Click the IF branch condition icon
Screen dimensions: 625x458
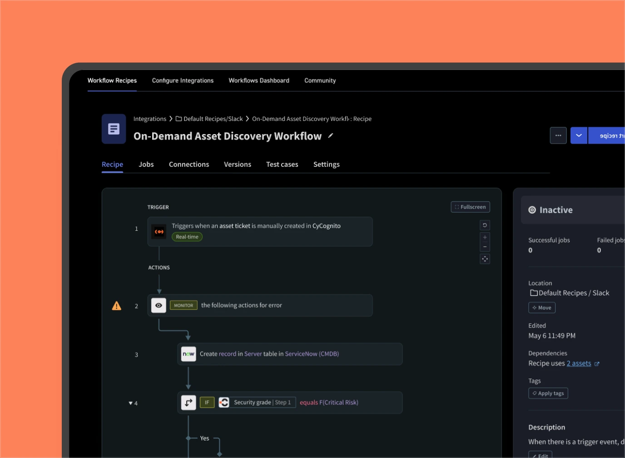(188, 403)
